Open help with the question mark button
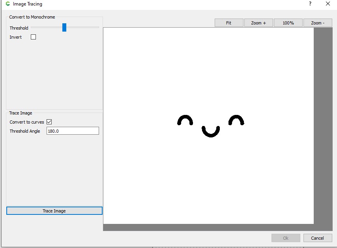Viewport: 337px width, 248px height. 310,4
